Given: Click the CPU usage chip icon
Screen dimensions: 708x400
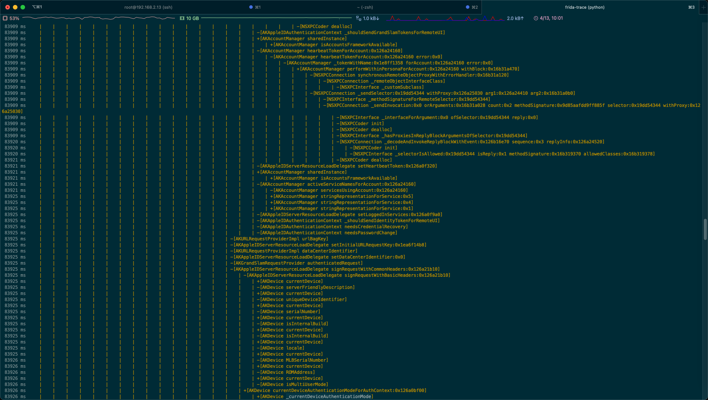Looking at the screenshot, I should [x=5, y=18].
